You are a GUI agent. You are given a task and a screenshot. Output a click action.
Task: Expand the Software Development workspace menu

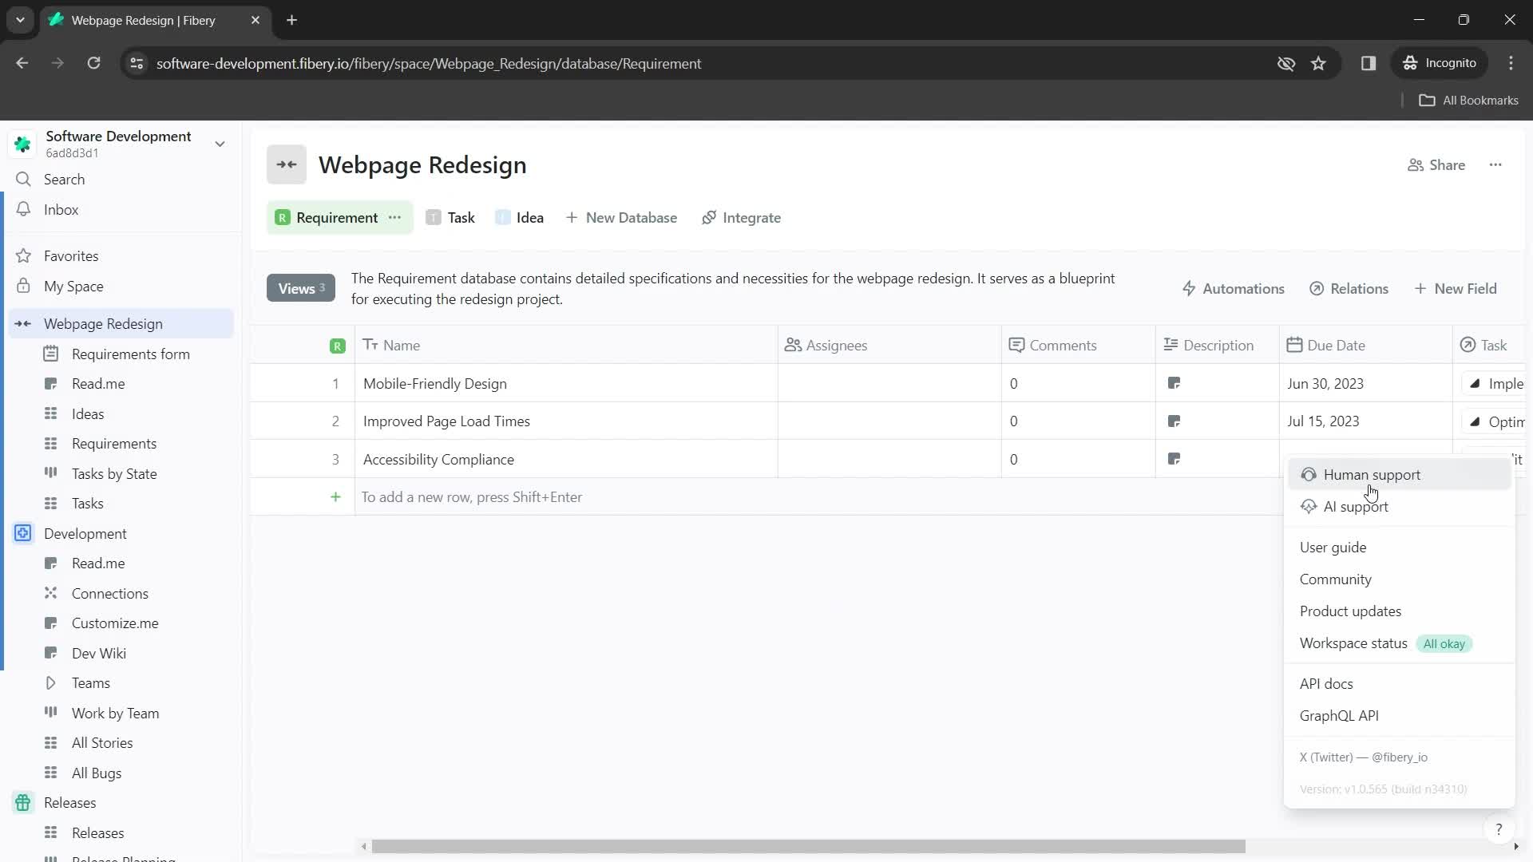pos(220,144)
